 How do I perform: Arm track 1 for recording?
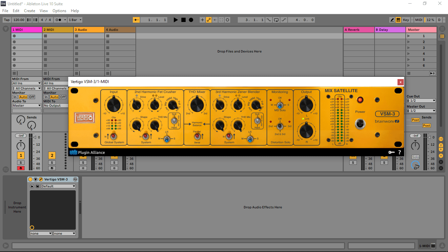[x=21, y=168]
